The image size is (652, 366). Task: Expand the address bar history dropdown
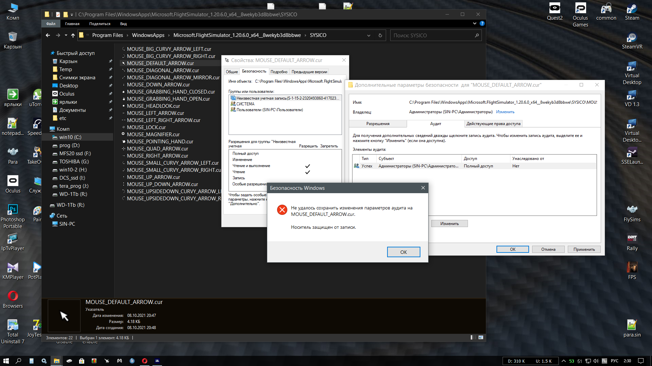click(368, 35)
